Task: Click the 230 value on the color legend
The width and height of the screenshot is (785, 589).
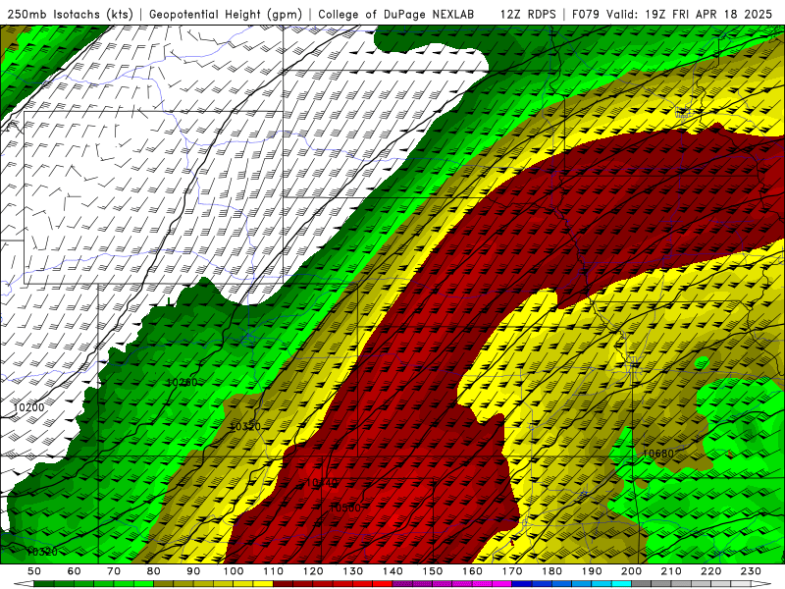Action: [751, 571]
